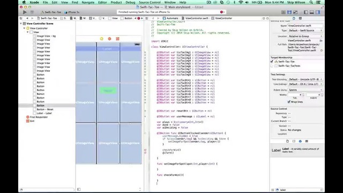The image size is (343, 193).
Task: Click the Indent width field
Action: (314, 95)
